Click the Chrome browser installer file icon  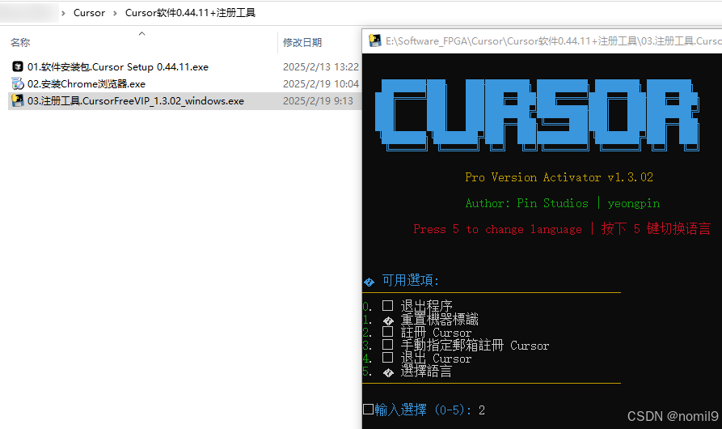pyautogui.click(x=18, y=84)
